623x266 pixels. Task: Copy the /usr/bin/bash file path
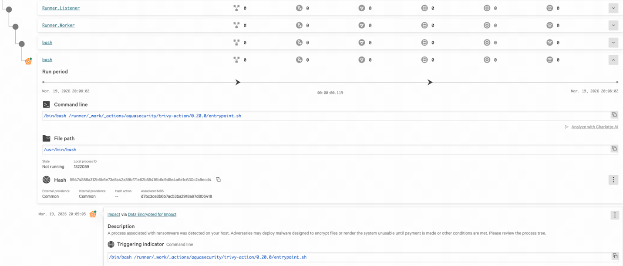[614, 149]
